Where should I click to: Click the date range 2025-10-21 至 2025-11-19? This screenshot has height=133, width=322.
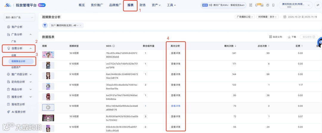click(x=303, y=17)
